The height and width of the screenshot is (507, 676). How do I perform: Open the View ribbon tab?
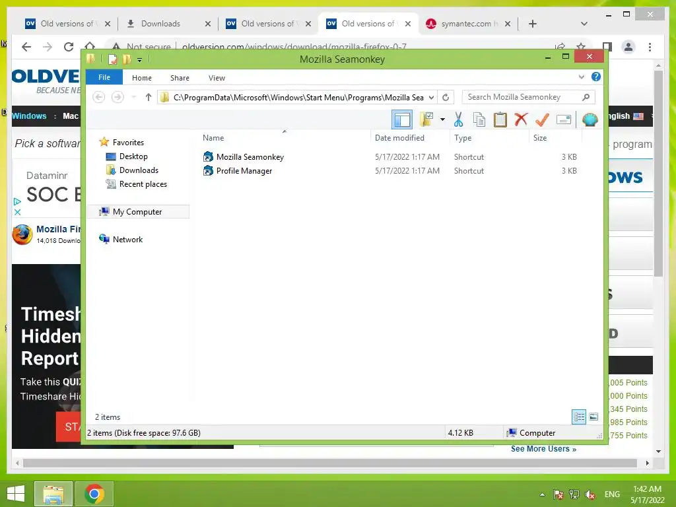coord(217,78)
